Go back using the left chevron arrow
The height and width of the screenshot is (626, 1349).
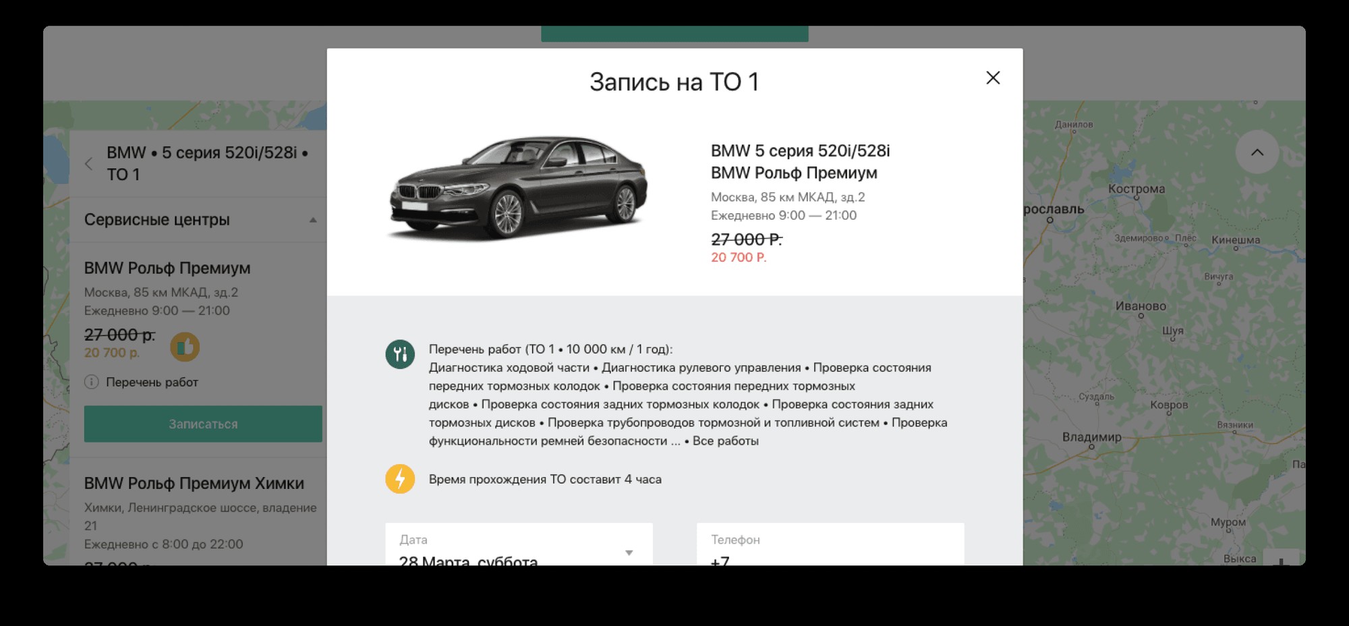tap(88, 163)
